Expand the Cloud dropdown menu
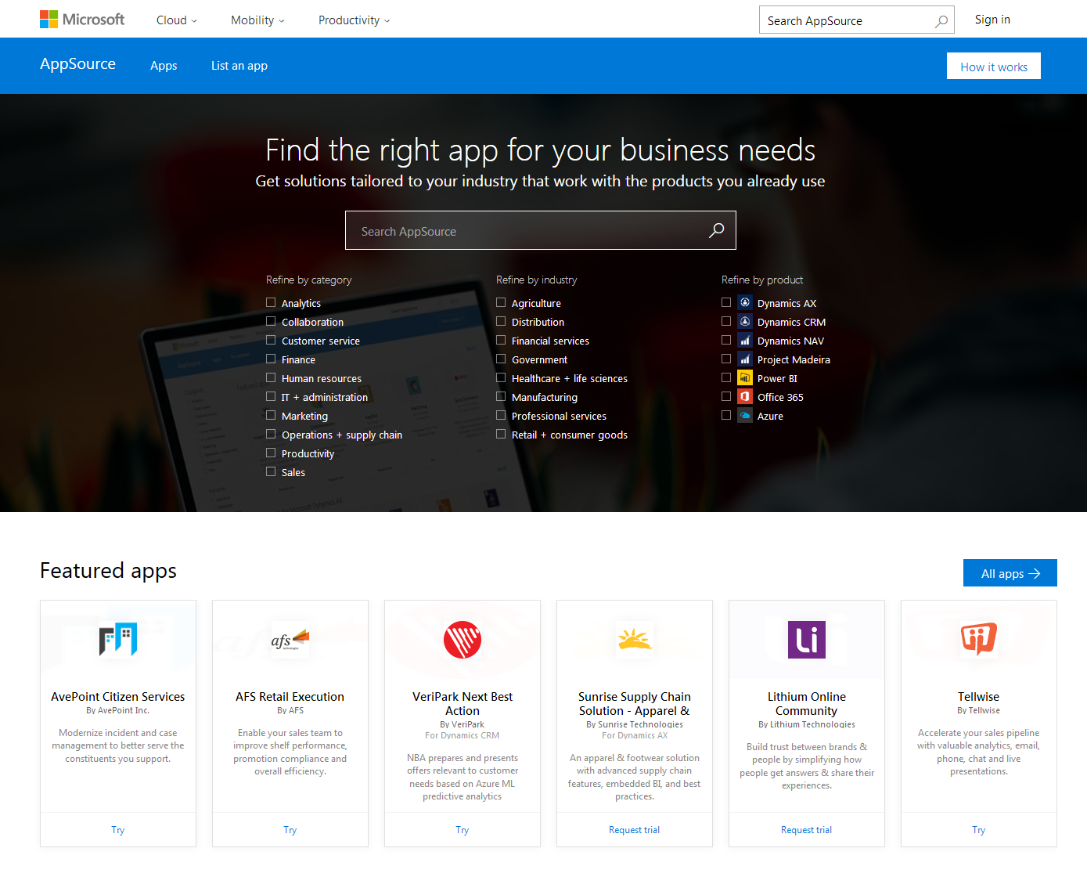The image size is (1087, 877). 177,20
